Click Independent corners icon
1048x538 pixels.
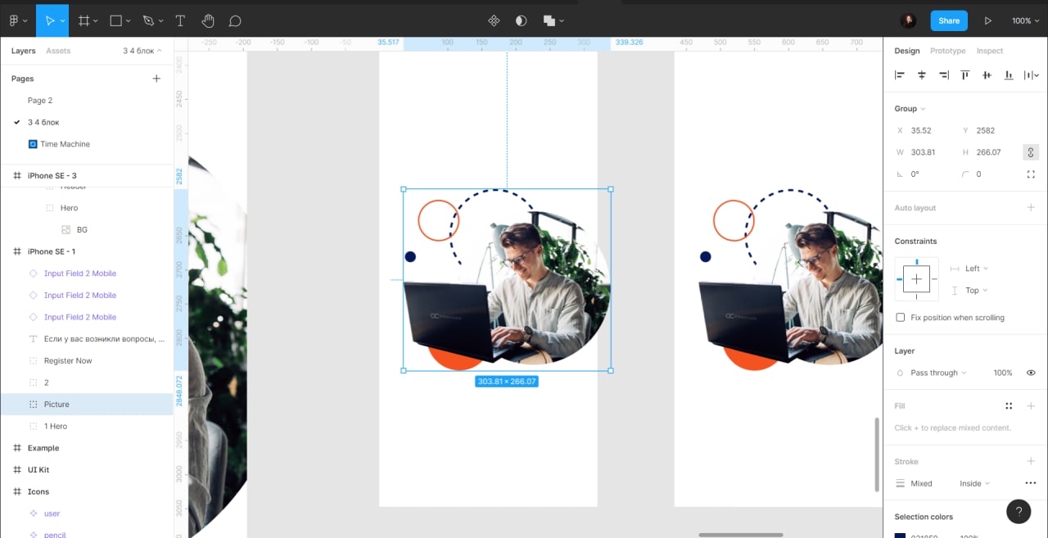point(1031,174)
